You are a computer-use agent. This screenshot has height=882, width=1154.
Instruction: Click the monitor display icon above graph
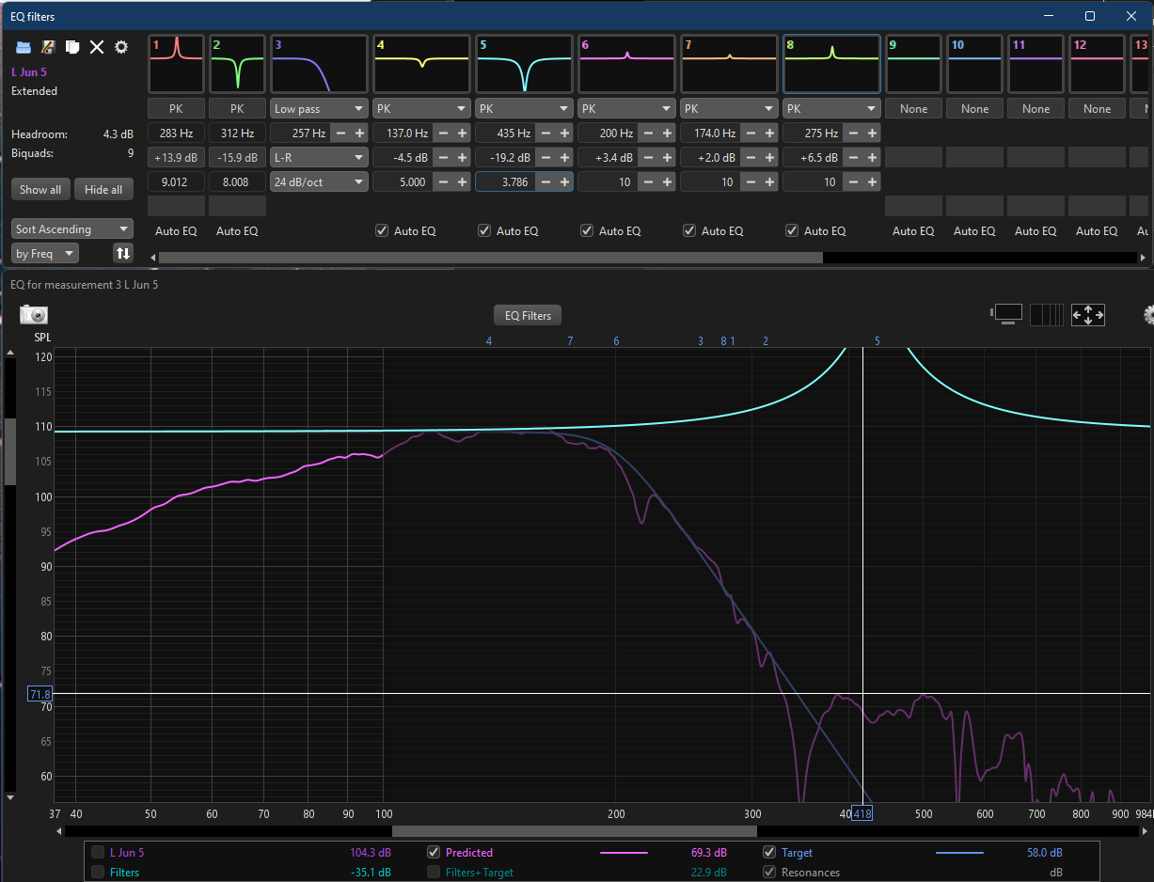(1007, 315)
